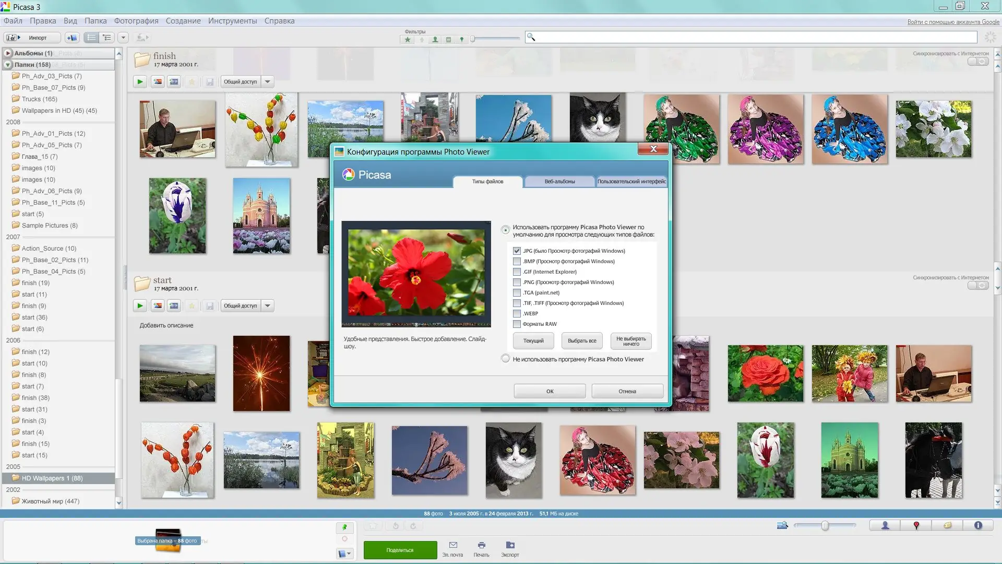Open the Places red pin panel
This screenshot has height=564, width=1002.
pyautogui.click(x=916, y=525)
